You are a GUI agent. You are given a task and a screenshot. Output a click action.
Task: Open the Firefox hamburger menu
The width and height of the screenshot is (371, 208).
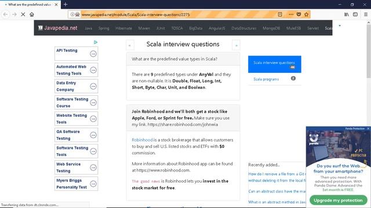coord(366,14)
